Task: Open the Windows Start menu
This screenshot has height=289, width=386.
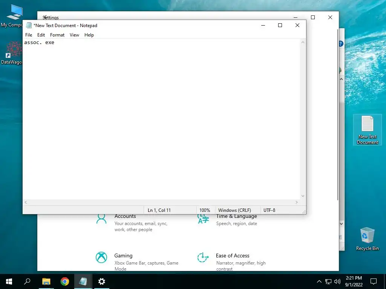Action: pos(9,281)
